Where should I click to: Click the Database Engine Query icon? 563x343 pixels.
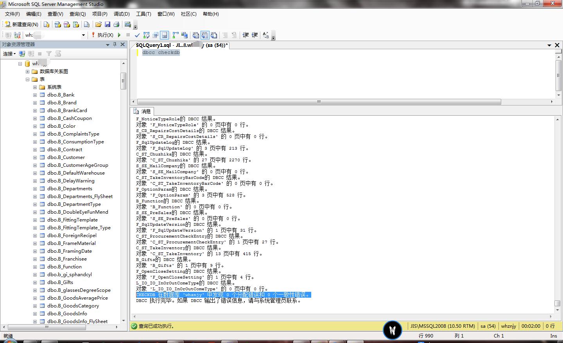pyautogui.click(x=47, y=24)
